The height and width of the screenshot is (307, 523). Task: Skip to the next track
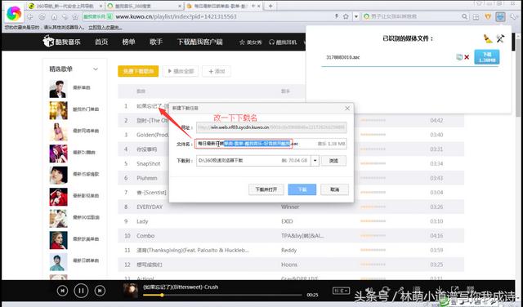point(100,291)
